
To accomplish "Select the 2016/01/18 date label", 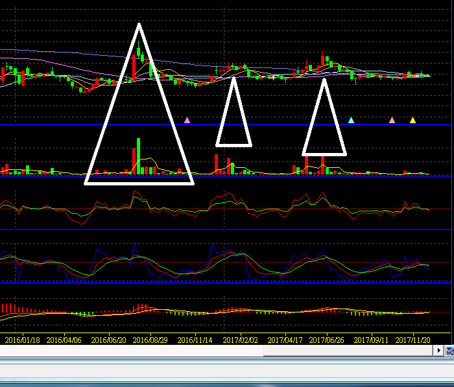I will click(22, 340).
